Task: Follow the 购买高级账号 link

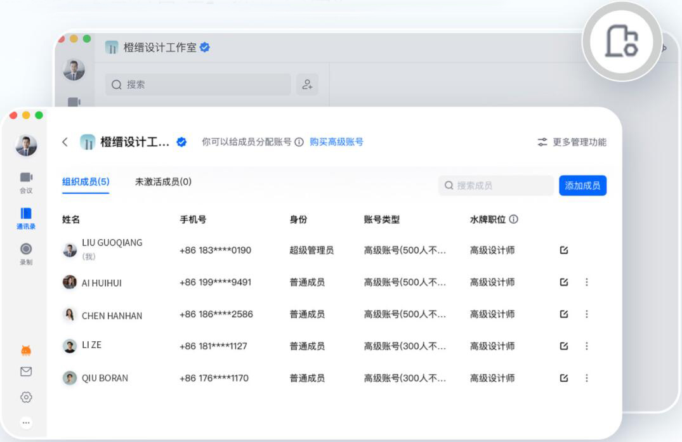Action: tap(336, 142)
